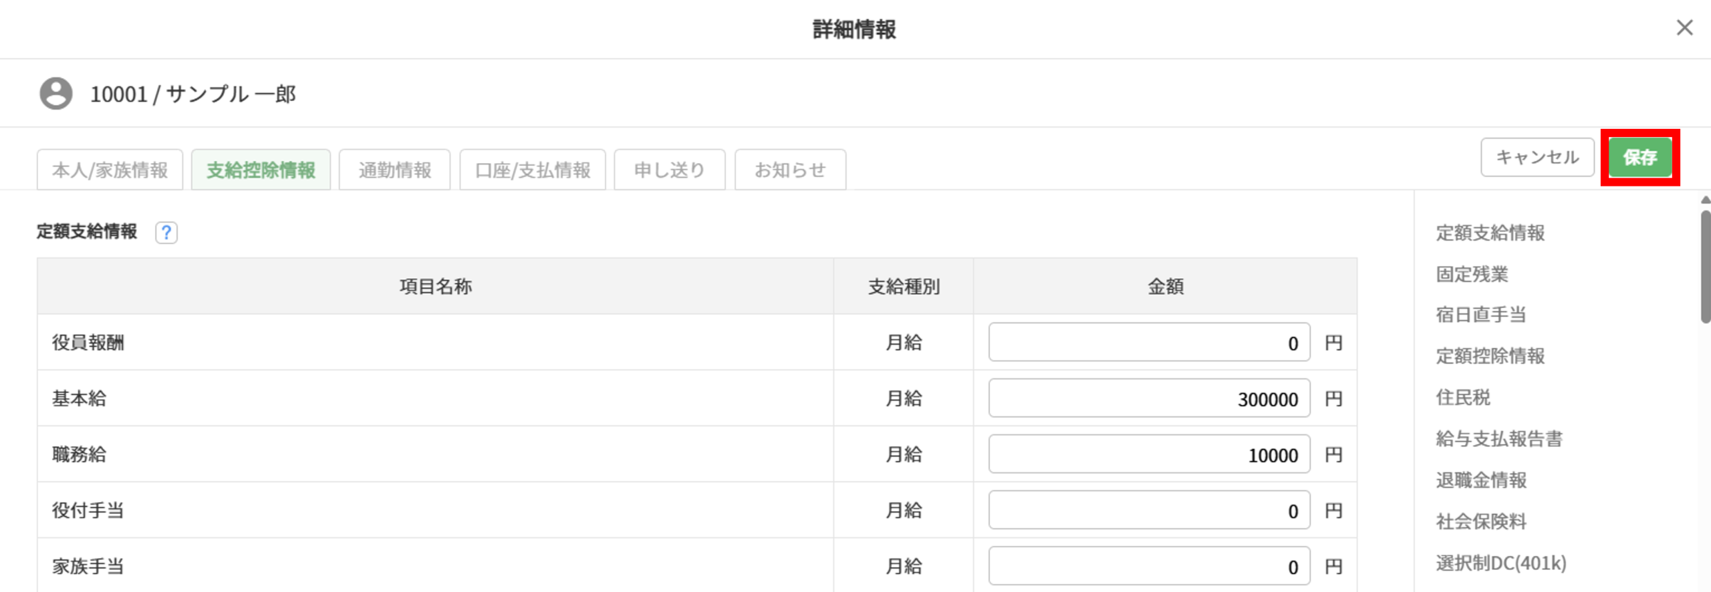Image resolution: width=1711 pixels, height=592 pixels.
Task: Open 退職金情報 from the side list
Action: click(x=1481, y=480)
